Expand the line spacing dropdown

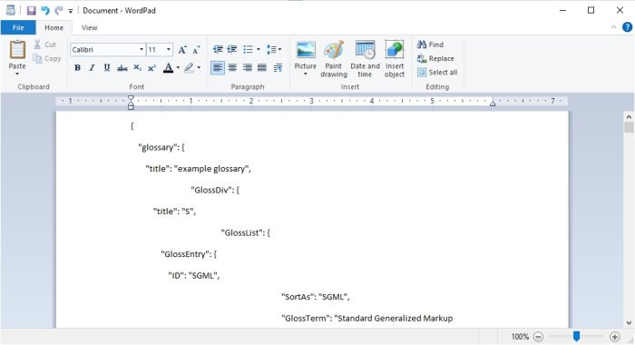pyautogui.click(x=274, y=49)
